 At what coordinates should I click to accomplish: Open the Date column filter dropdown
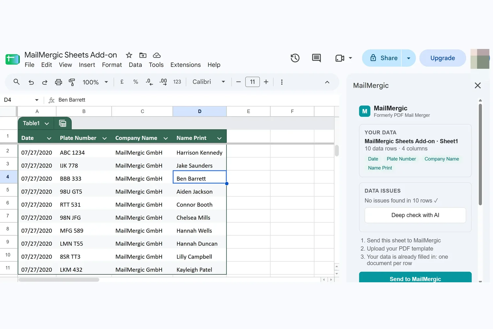49,139
